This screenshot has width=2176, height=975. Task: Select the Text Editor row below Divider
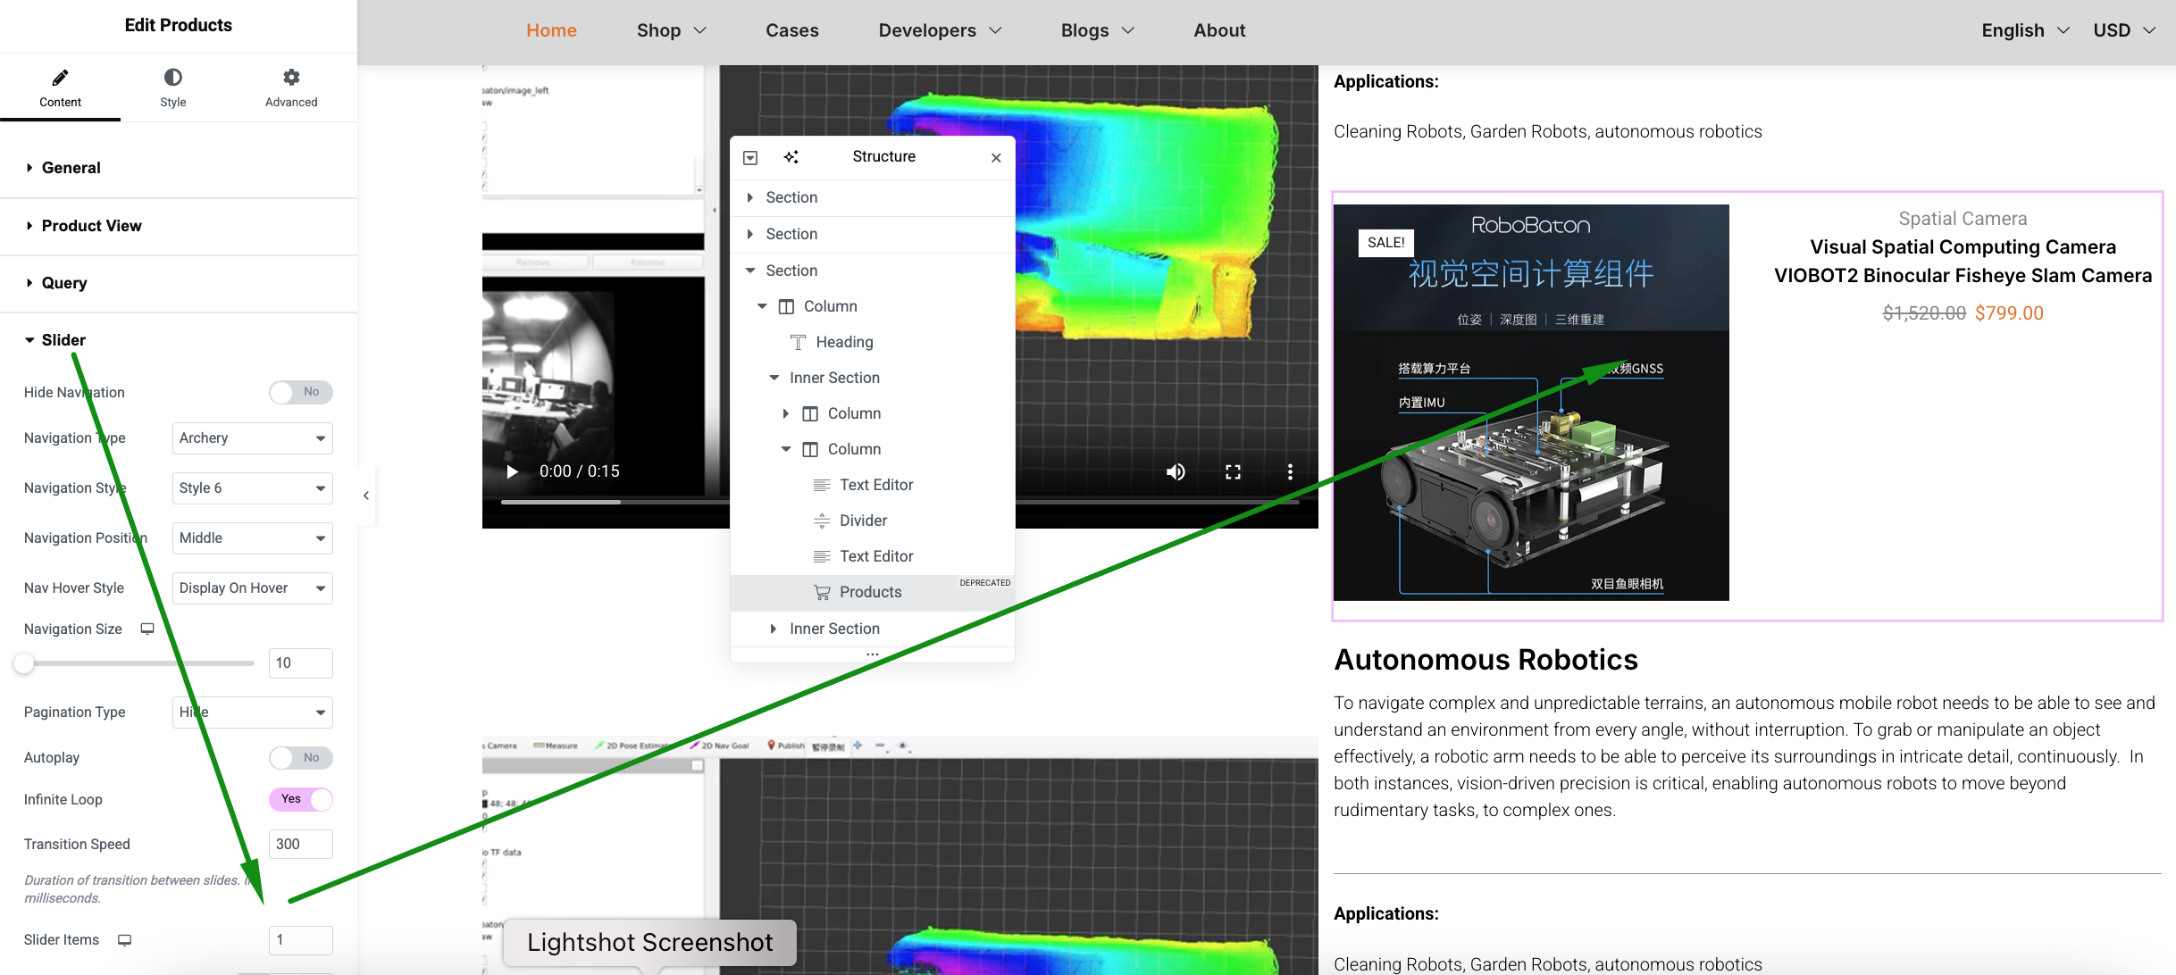click(872, 556)
